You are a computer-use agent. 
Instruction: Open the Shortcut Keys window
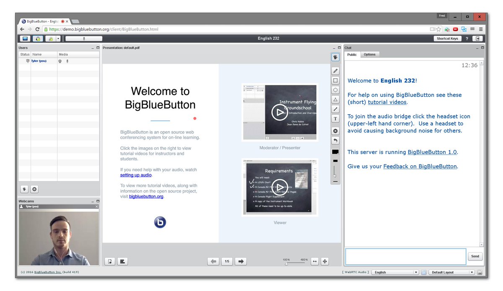coord(447,39)
